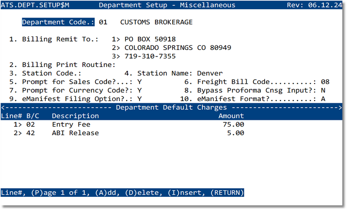Click the Department Code field value 01

click(103, 22)
